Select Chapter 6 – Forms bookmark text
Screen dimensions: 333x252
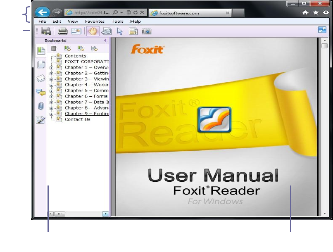86,96
